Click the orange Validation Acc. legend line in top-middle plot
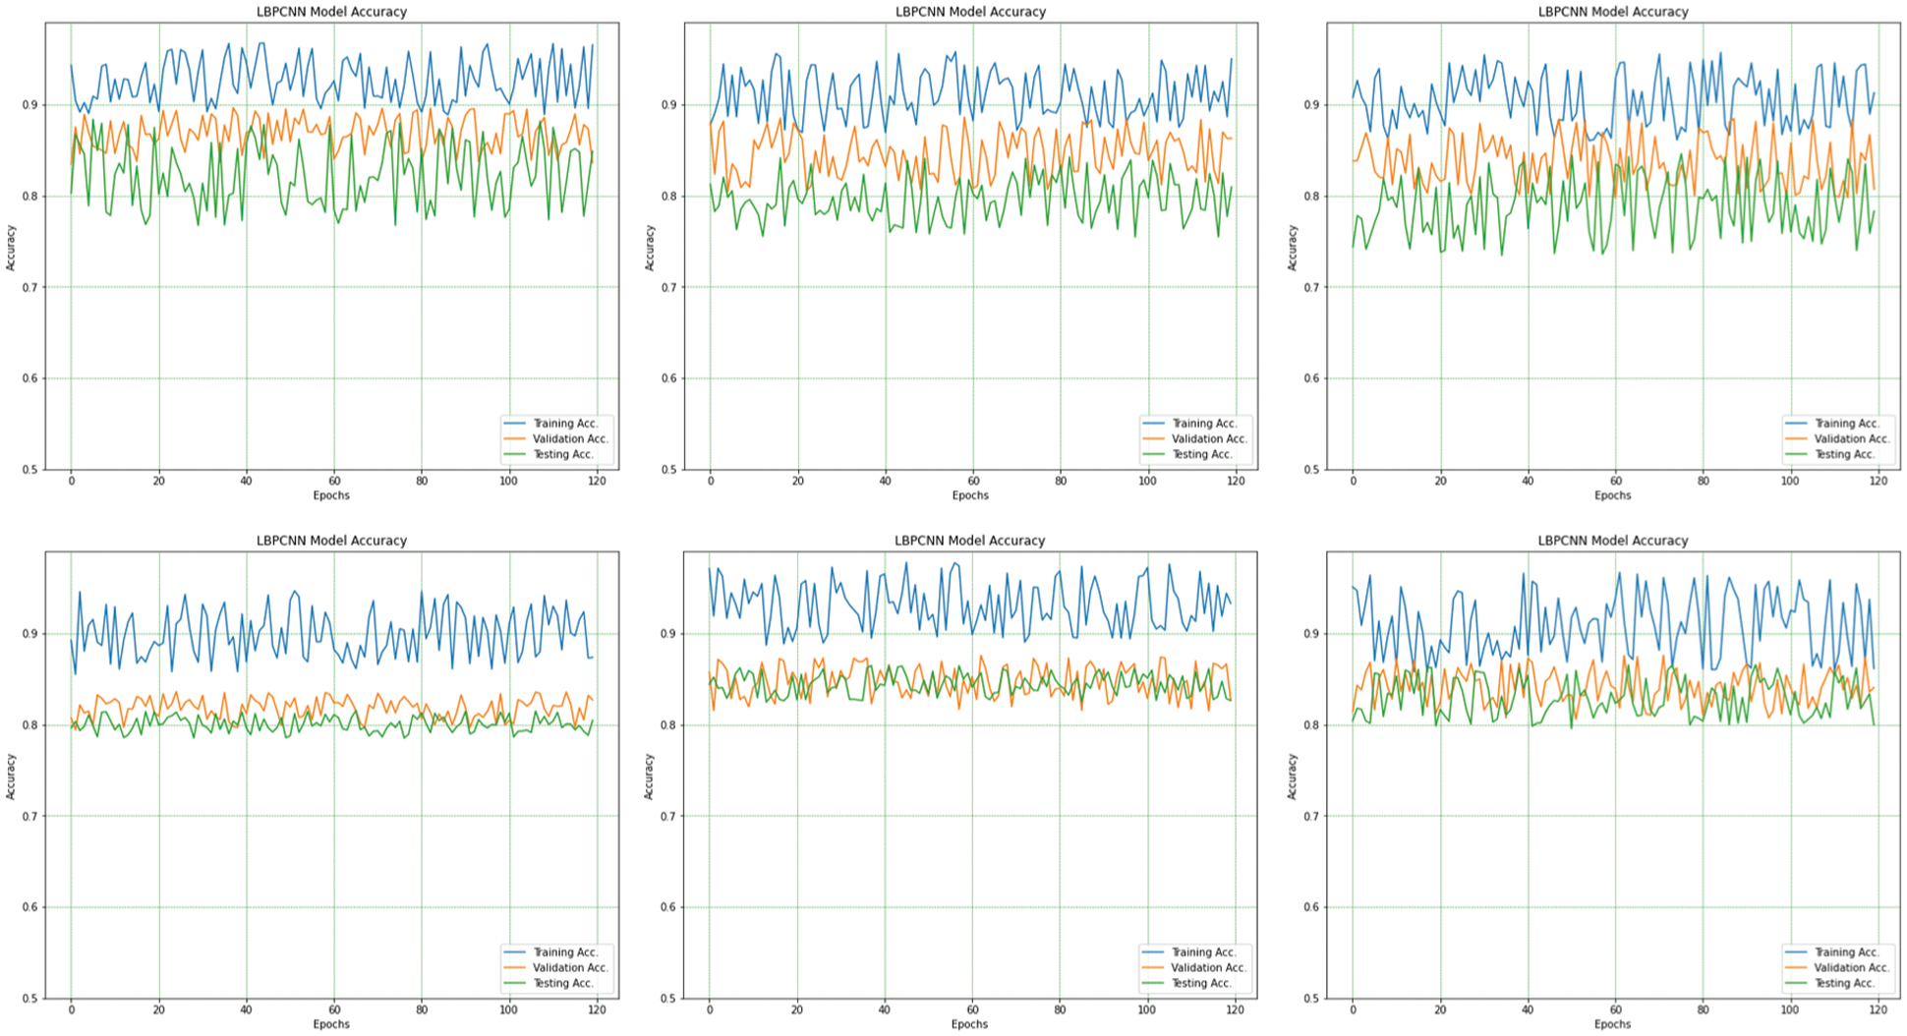Screen dimensions: 1907x1036 [x=1155, y=439]
